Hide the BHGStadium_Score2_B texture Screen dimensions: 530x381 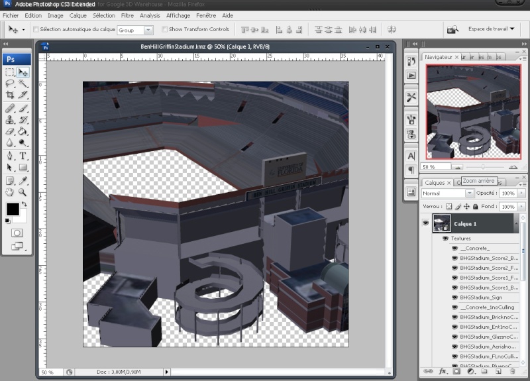click(454, 258)
